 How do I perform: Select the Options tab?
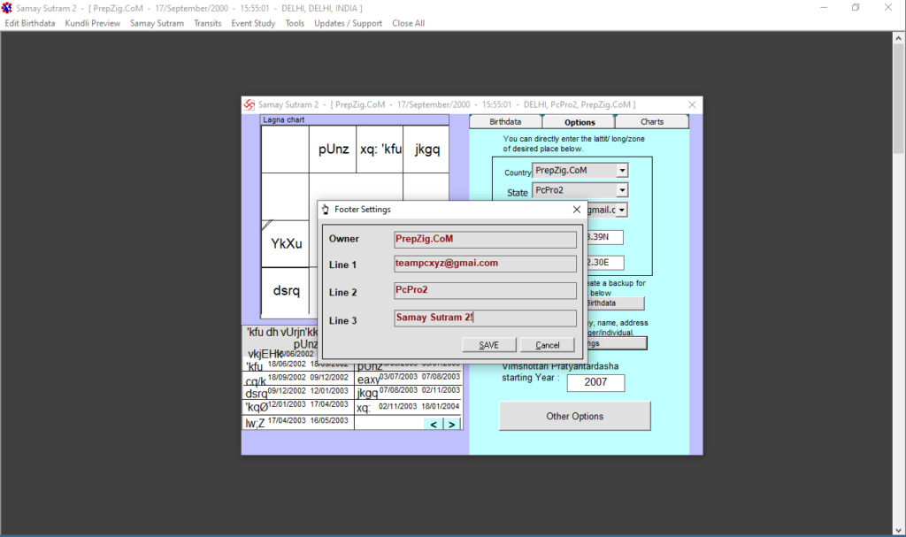(x=579, y=122)
